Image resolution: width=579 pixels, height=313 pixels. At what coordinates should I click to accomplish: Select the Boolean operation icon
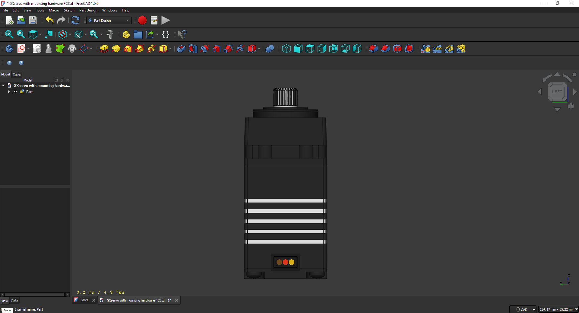tap(270, 49)
